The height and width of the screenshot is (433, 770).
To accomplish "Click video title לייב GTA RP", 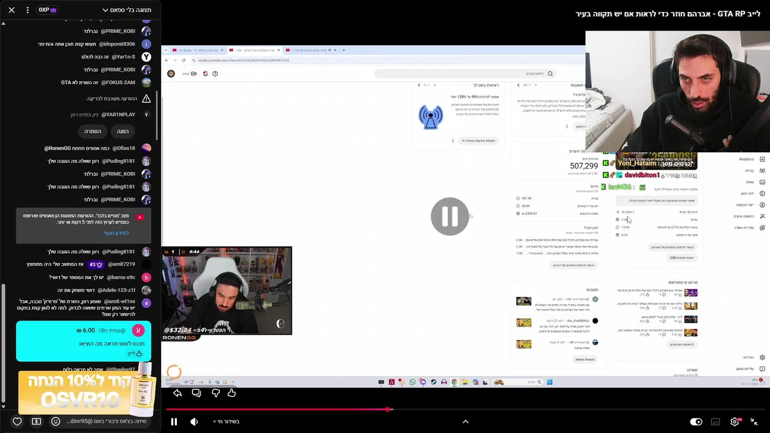I will pos(668,14).
